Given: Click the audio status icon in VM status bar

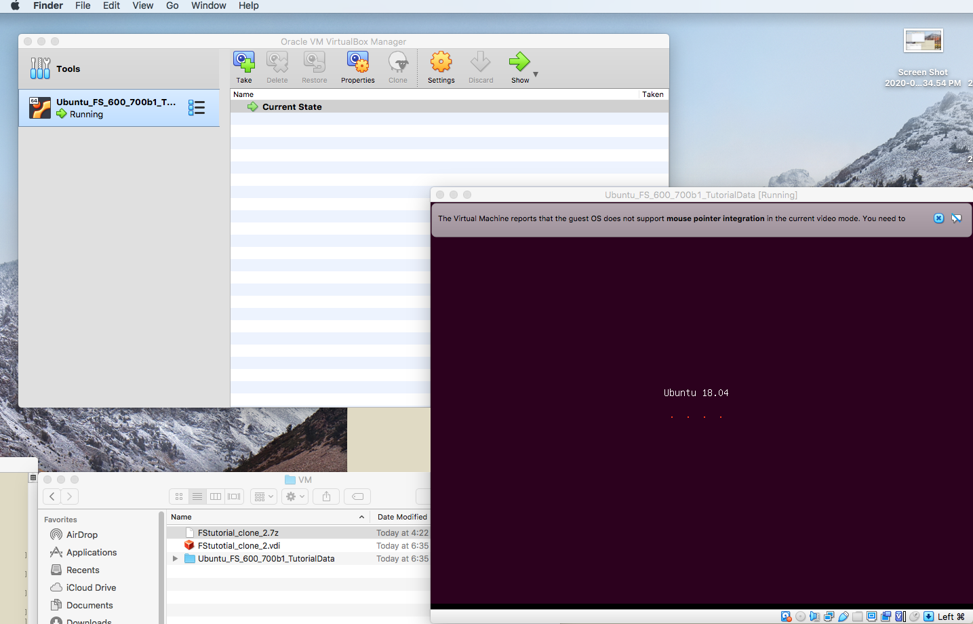Looking at the screenshot, I should tap(814, 617).
